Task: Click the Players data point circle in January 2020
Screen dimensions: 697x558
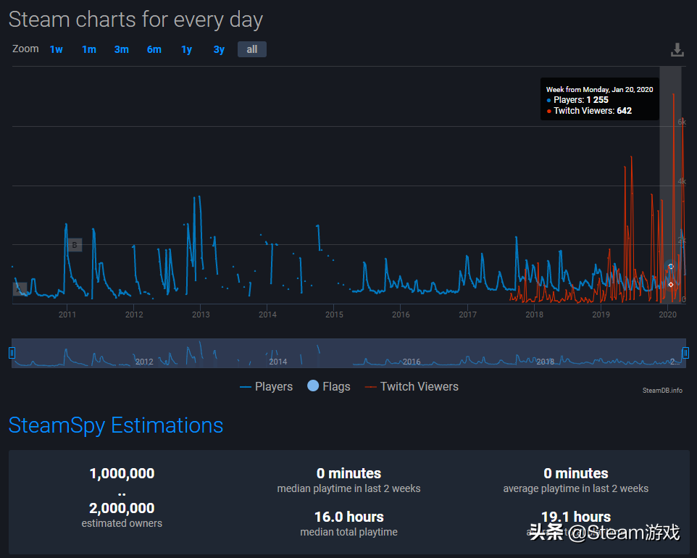Action: (671, 267)
